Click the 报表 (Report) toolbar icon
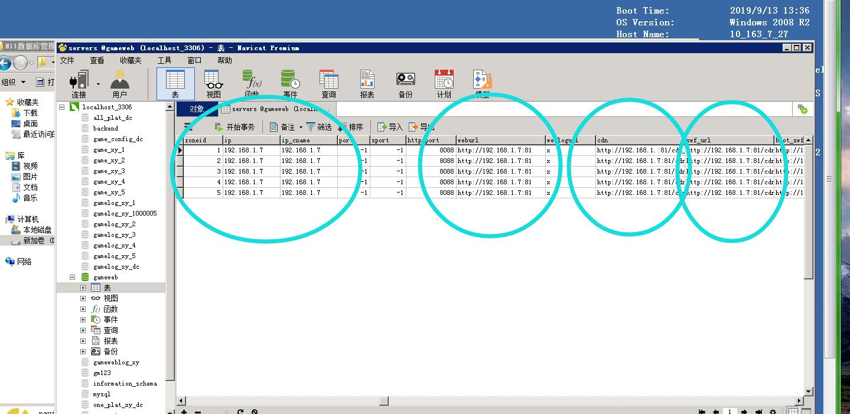The width and height of the screenshot is (850, 414). pos(367,83)
